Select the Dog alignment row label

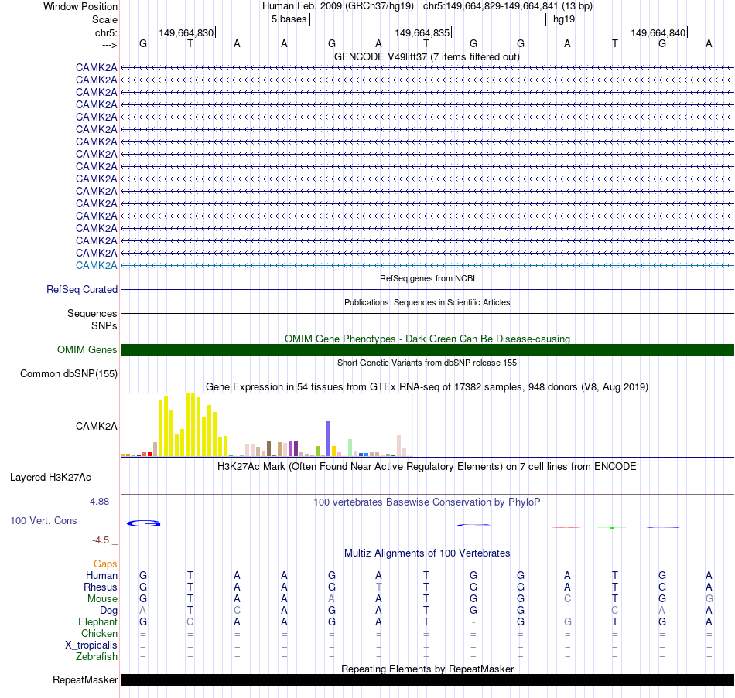tap(108, 611)
